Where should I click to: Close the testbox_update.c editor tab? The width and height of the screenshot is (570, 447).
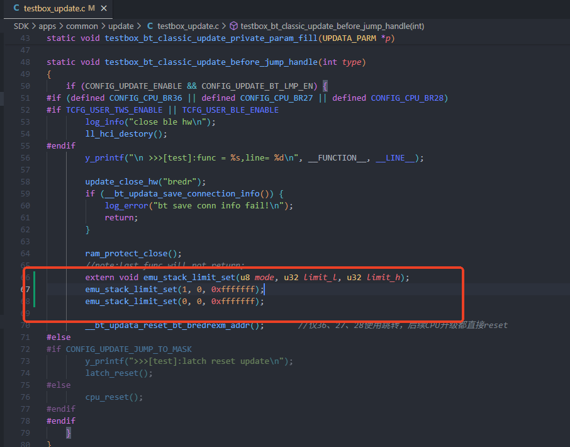click(x=104, y=8)
